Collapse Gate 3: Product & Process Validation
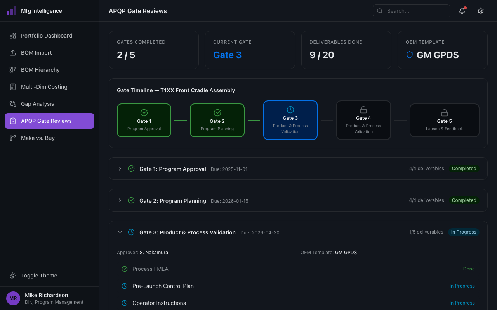 point(120,232)
